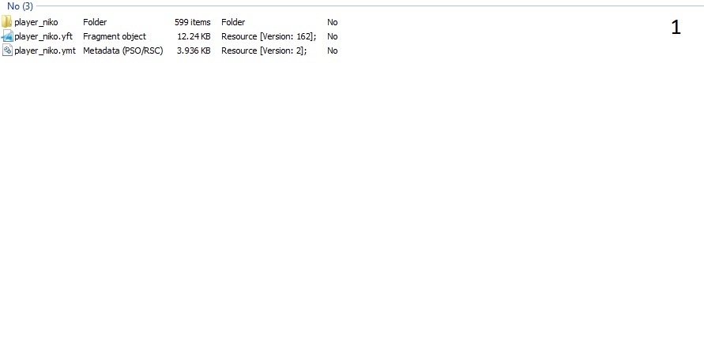Click the "No" value in player_niko.yft row
This screenshot has width=704, height=348.
point(332,36)
